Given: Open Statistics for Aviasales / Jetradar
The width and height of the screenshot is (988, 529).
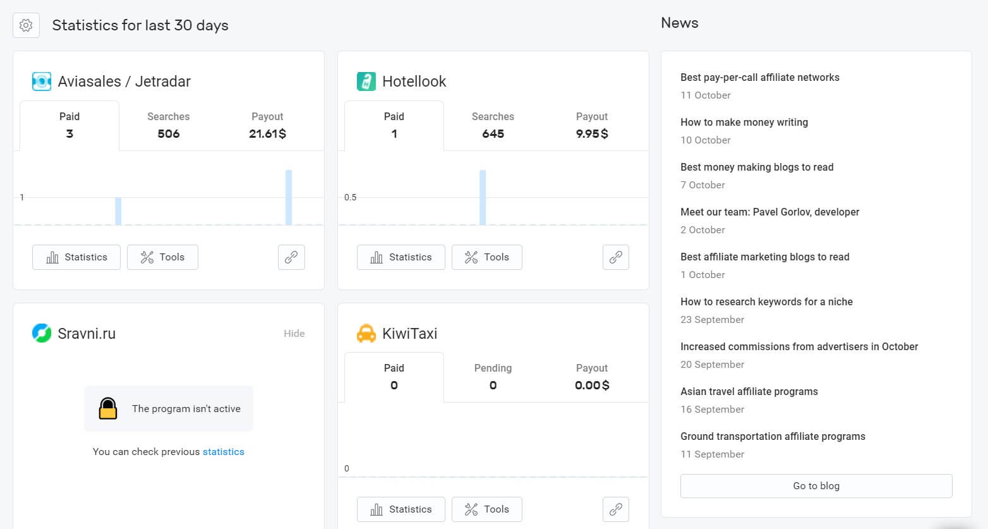Looking at the screenshot, I should (76, 257).
